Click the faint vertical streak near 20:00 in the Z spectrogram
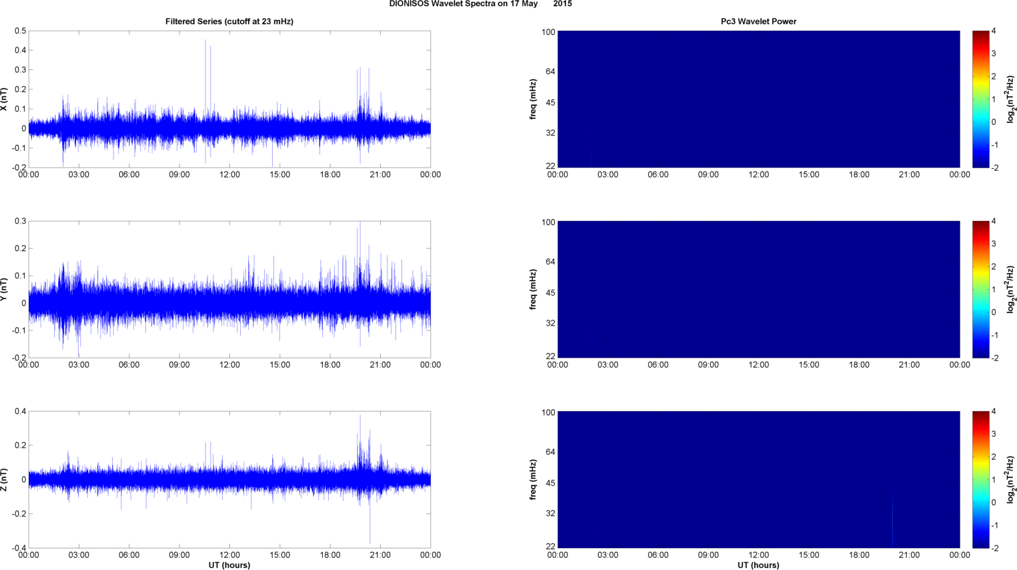The width and height of the screenshot is (1017, 570). pos(892,519)
